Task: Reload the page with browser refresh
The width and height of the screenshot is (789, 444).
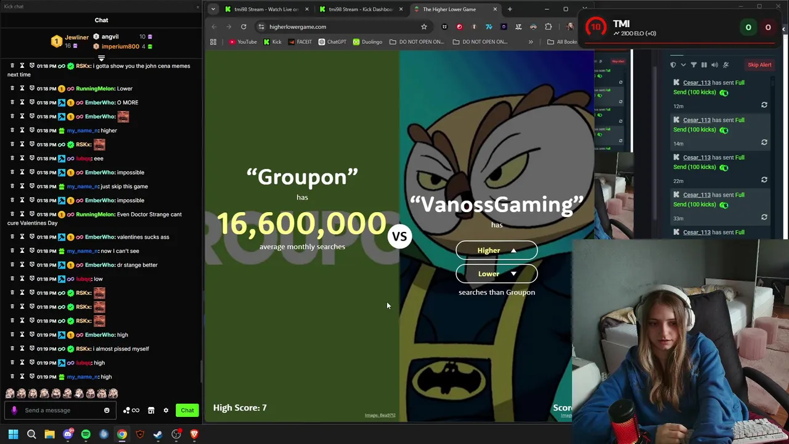Action: 243,27
